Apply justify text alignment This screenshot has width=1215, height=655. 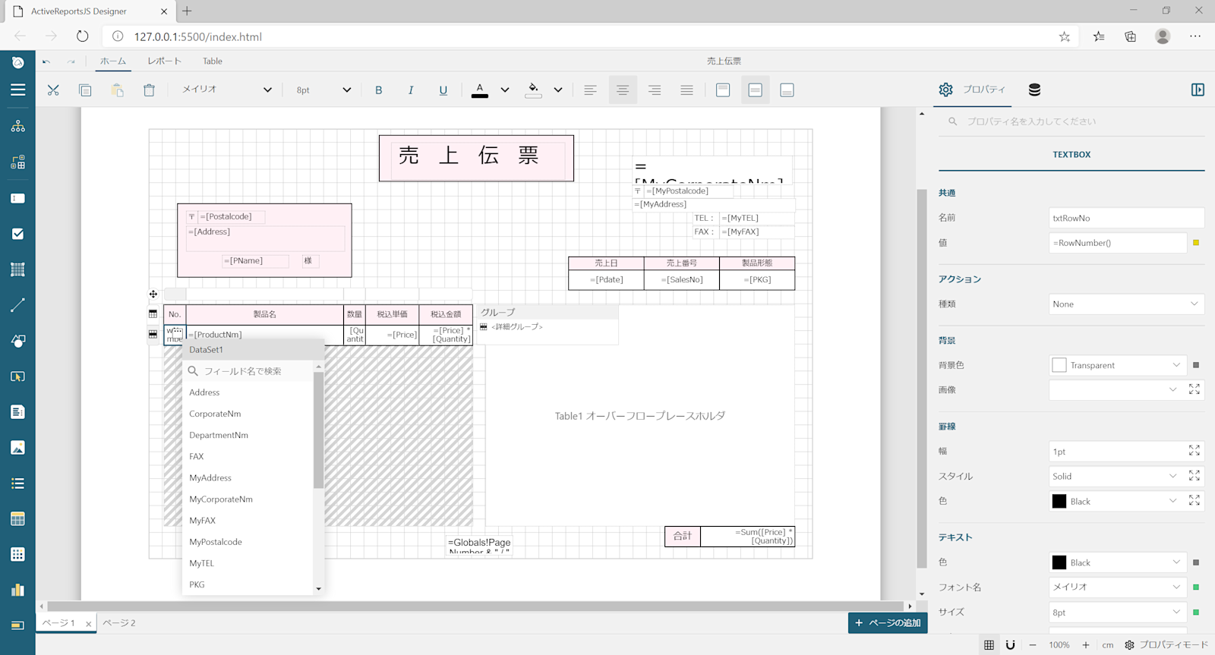tap(686, 90)
